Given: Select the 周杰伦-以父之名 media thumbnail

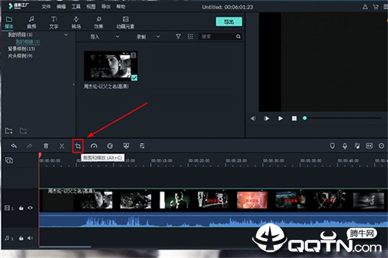Looking at the screenshot, I should (111, 66).
